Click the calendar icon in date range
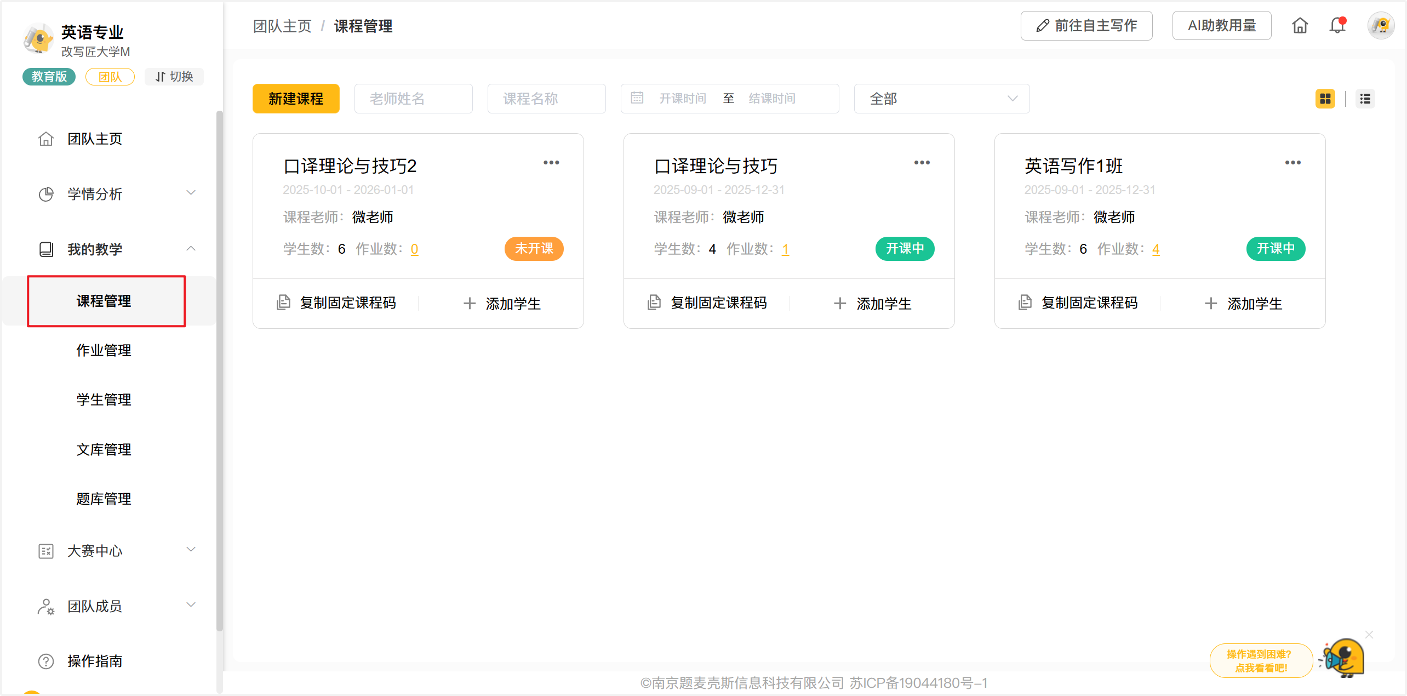This screenshot has height=696, width=1407. [637, 98]
